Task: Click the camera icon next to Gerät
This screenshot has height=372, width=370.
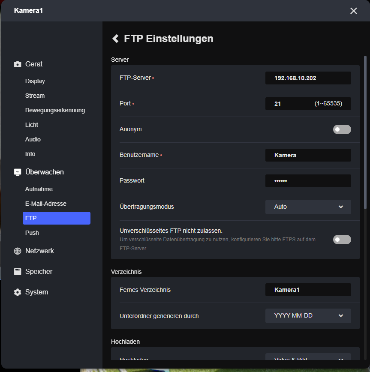Action: [x=18, y=64]
